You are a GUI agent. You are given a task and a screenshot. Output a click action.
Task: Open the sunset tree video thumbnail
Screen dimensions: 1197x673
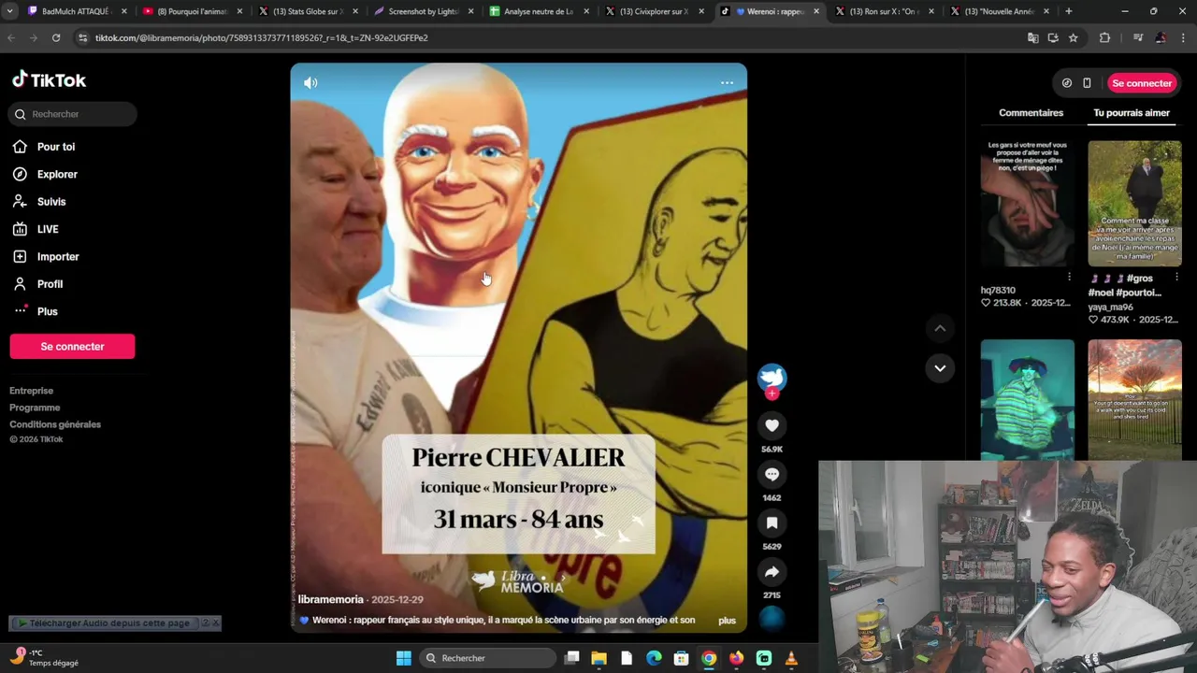pos(1134,400)
